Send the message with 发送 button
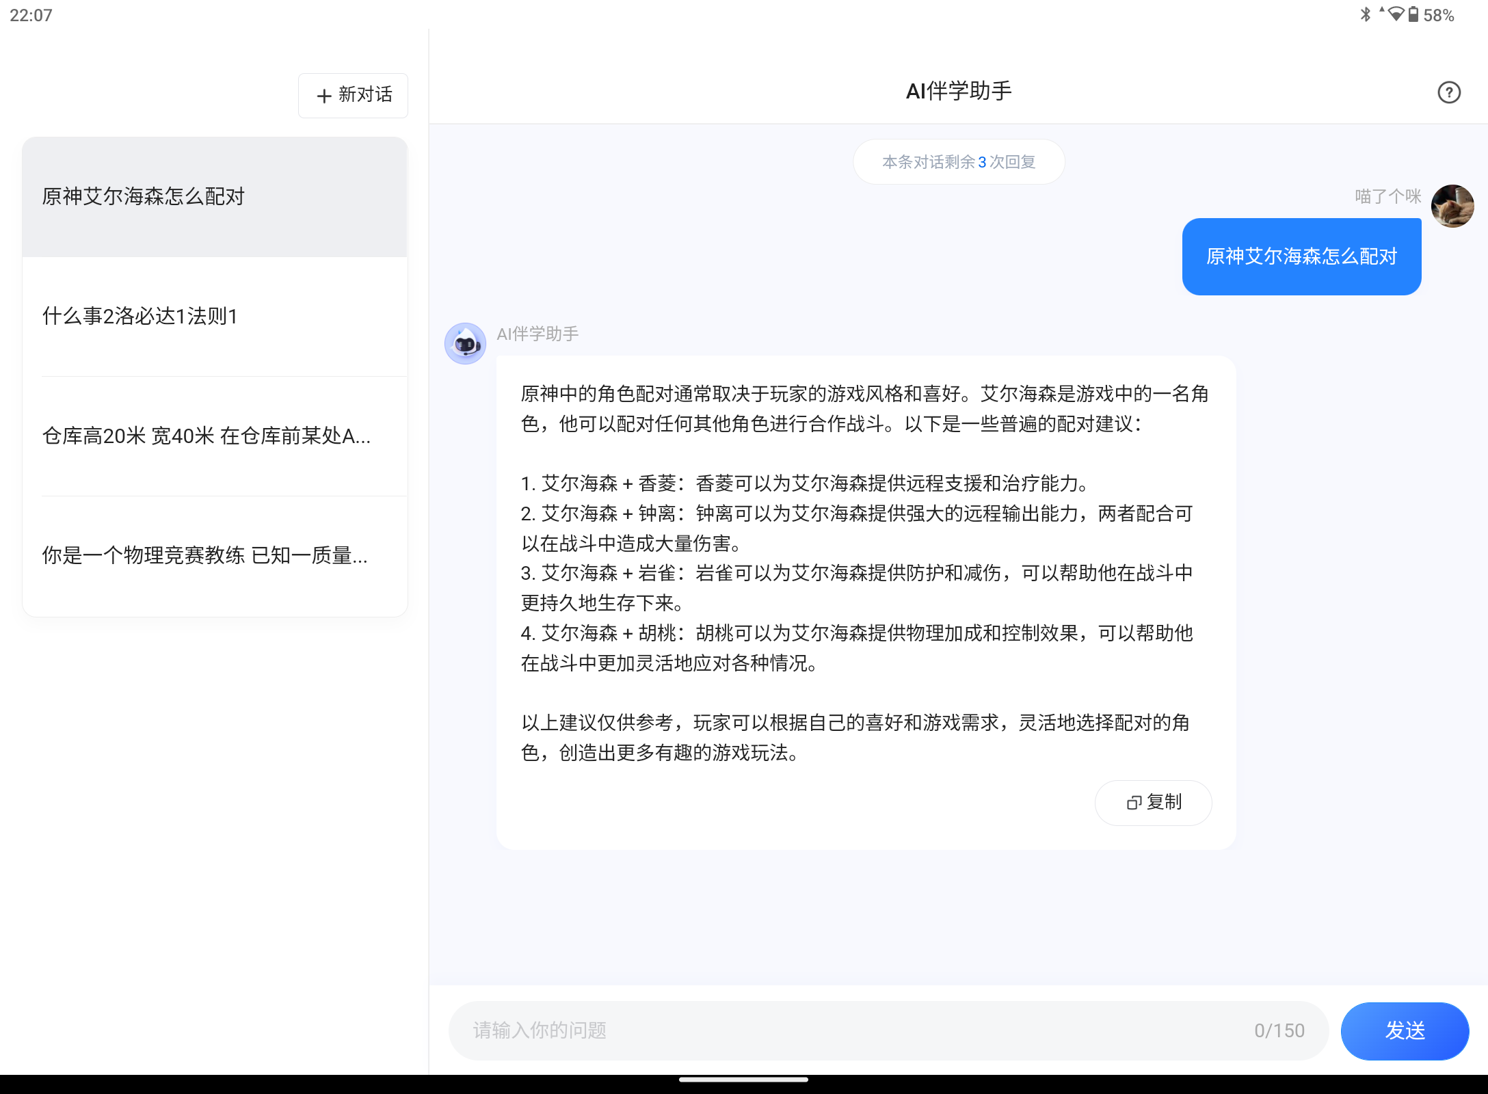 pyautogui.click(x=1405, y=1030)
